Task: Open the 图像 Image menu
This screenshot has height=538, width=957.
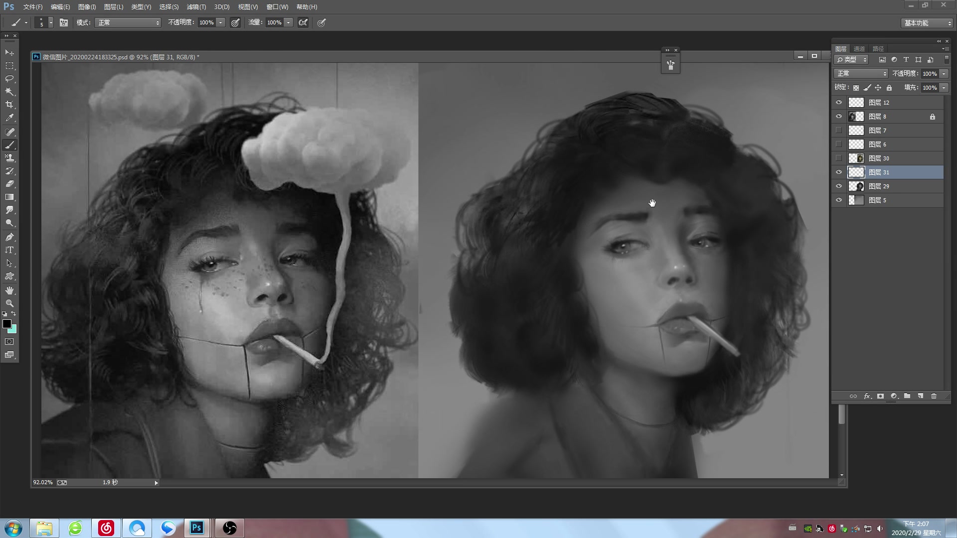Action: pyautogui.click(x=86, y=6)
